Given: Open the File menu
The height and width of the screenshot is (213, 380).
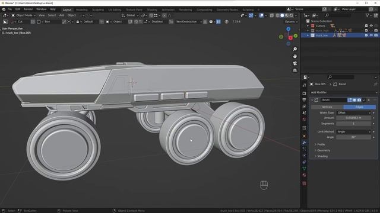Looking at the screenshot, I should (9, 9).
